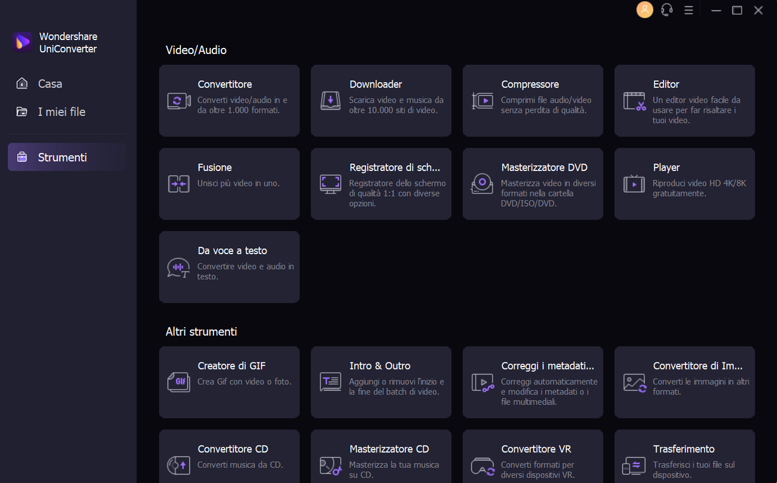Click the 'Unisci più video in uno.' text
The width and height of the screenshot is (777, 483).
239,183
